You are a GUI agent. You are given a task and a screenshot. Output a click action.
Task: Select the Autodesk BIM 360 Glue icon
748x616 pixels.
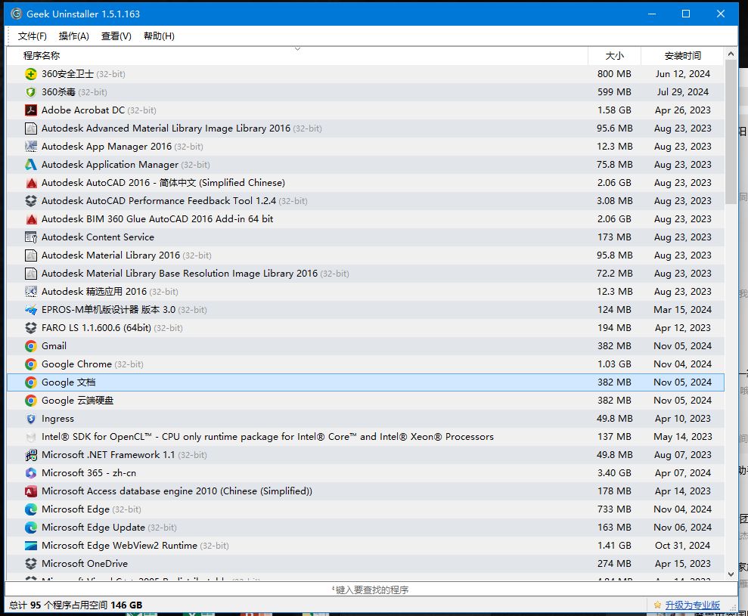tap(30, 219)
